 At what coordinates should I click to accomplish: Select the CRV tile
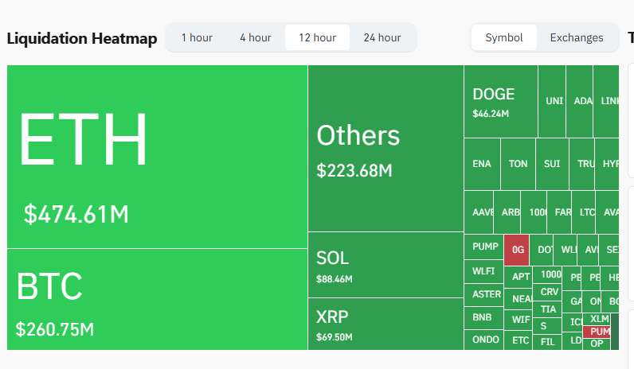(x=547, y=292)
